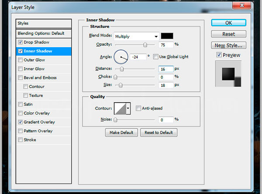Enable the Color Overlay checkbox
The height and width of the screenshot is (194, 262).
click(x=21, y=113)
